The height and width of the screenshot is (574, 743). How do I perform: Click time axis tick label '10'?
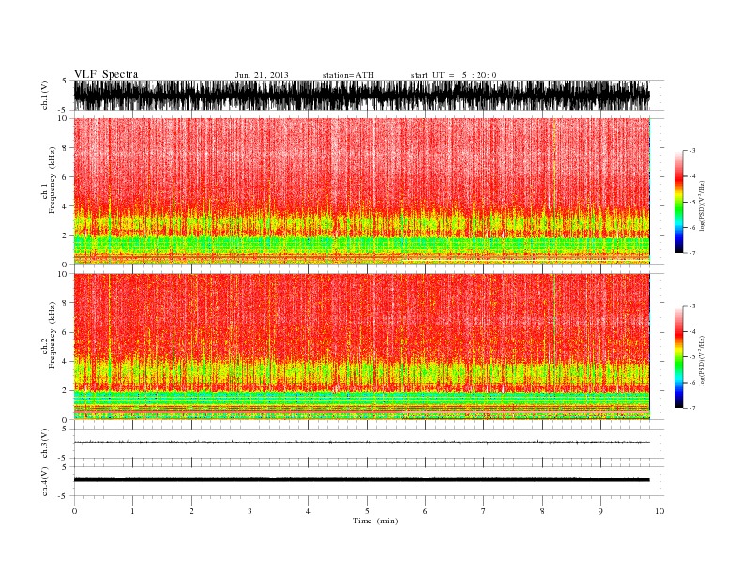tap(660, 511)
